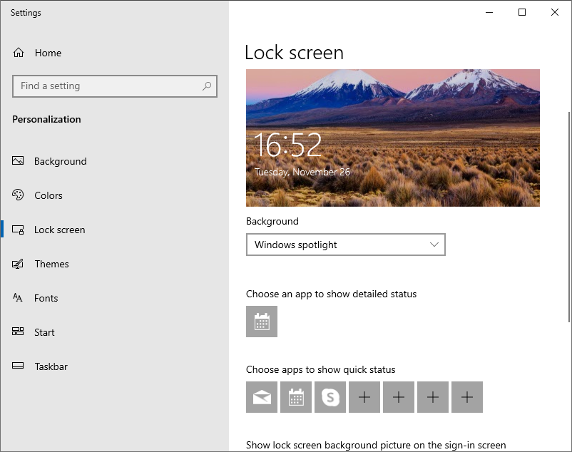Click the Skype quick status icon
This screenshot has height=452, width=572.
pos(330,397)
